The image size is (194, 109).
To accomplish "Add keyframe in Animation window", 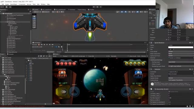I will click(59, 47).
